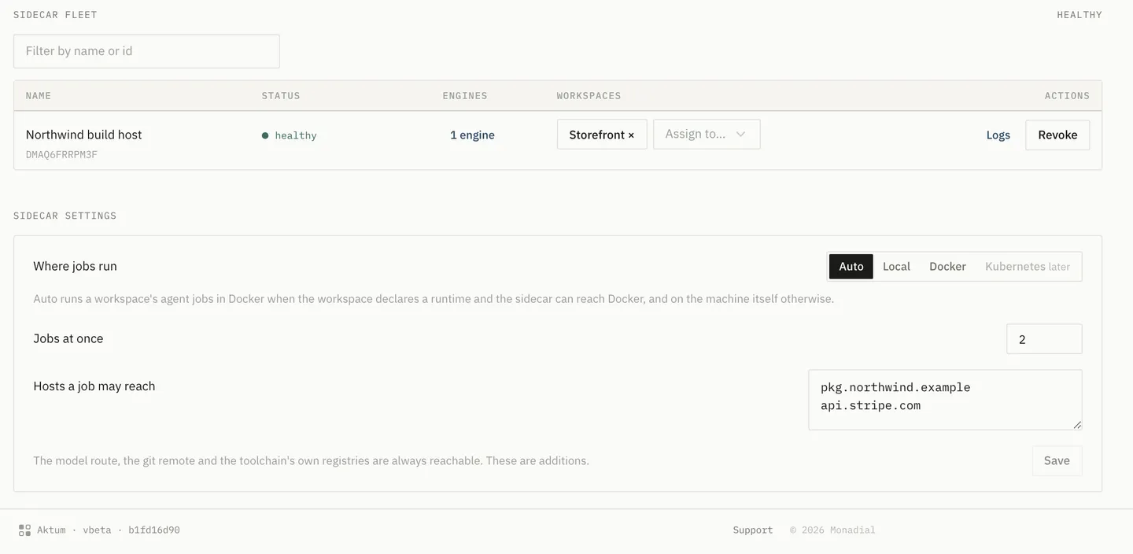Click the Filter by name or id field

tap(146, 51)
